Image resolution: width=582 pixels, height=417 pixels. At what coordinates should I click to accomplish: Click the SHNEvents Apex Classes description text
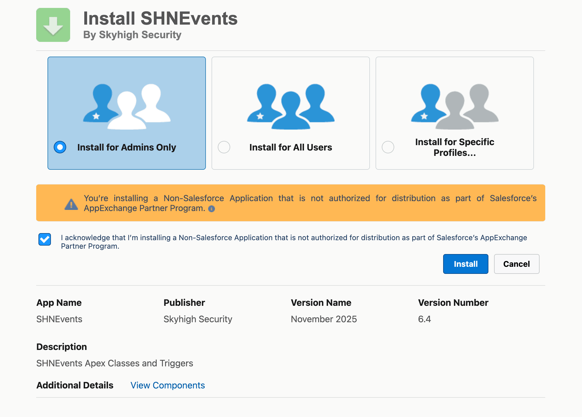115,363
